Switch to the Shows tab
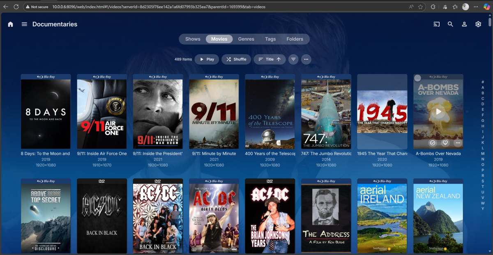This screenshot has width=493, height=255. click(193, 39)
